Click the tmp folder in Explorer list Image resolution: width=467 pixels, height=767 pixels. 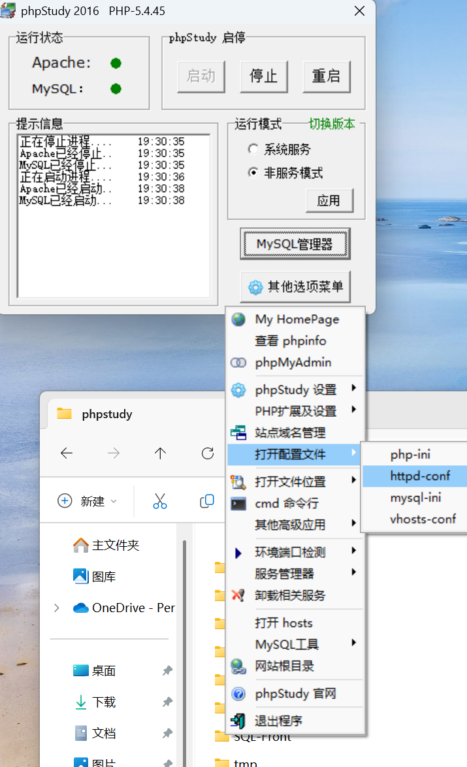click(x=236, y=762)
